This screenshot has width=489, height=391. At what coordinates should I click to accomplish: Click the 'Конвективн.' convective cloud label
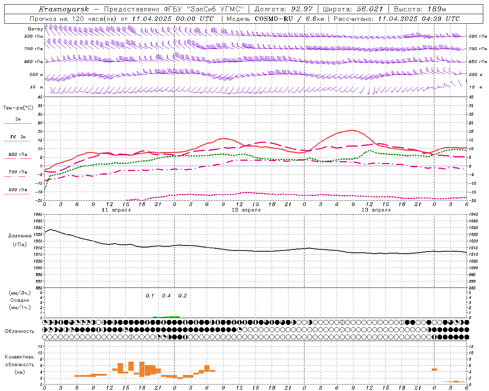pyautogui.click(x=20, y=357)
